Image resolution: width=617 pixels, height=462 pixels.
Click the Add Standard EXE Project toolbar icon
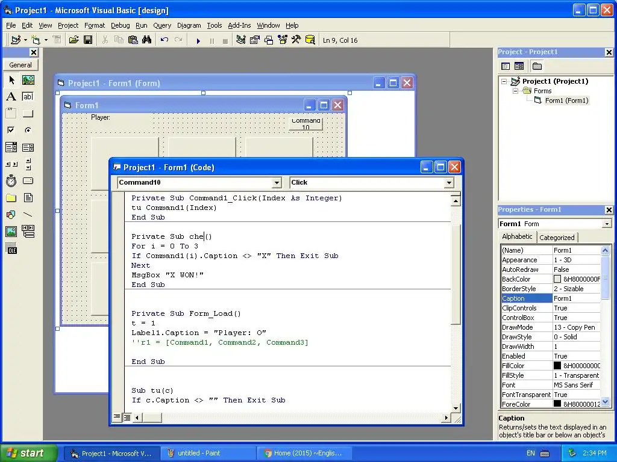(16, 40)
